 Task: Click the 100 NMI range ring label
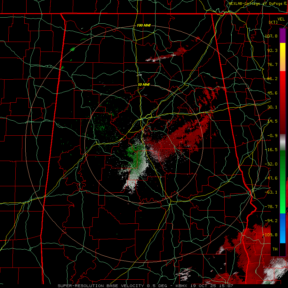[x=144, y=25]
